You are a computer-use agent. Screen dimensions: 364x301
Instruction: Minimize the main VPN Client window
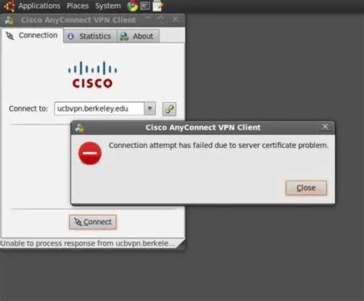[x=148, y=19]
